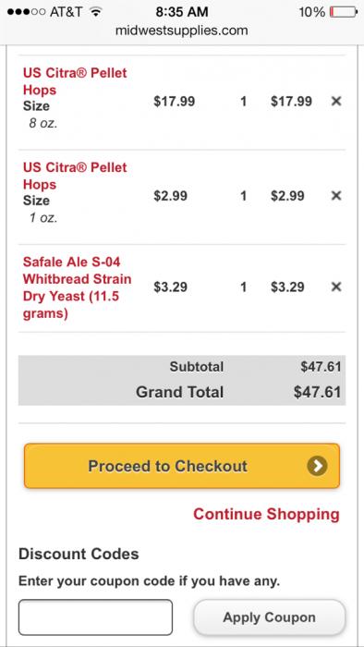Screen dimensions: 364x647
Task: Tap the battery icon in status bar
Action: (x=344, y=12)
